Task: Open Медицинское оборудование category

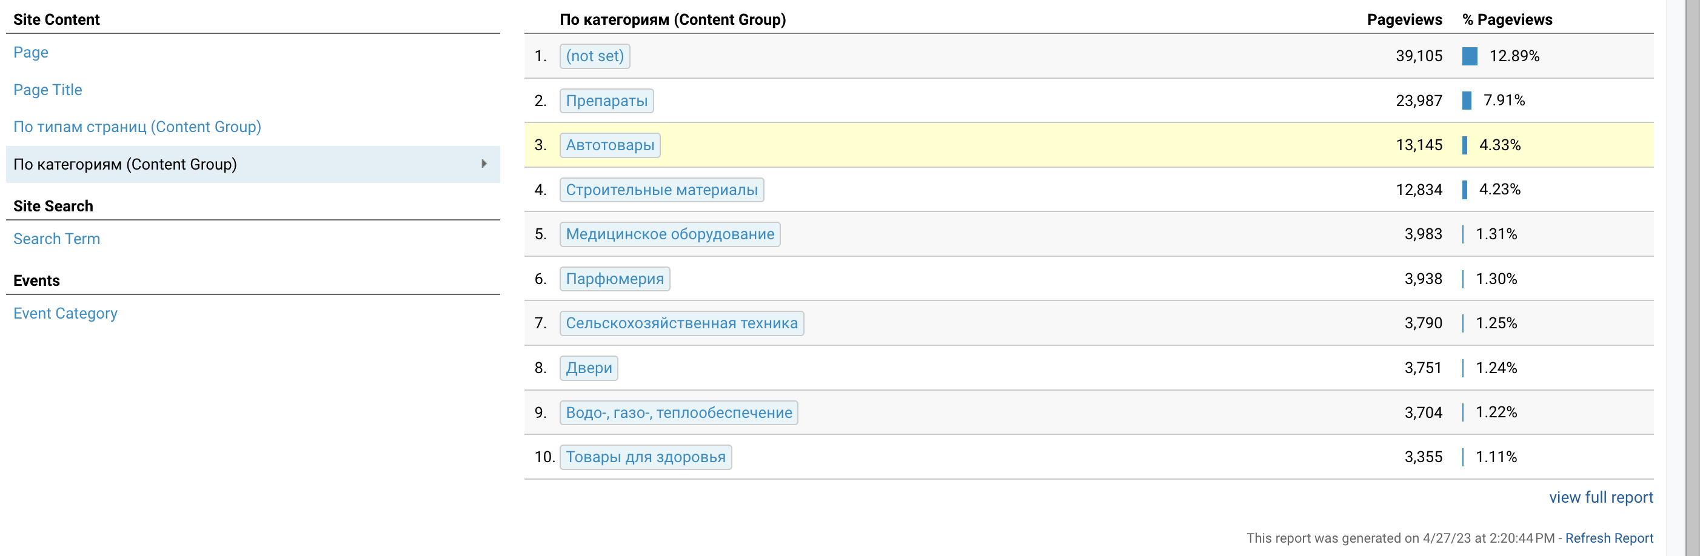Action: tap(669, 234)
